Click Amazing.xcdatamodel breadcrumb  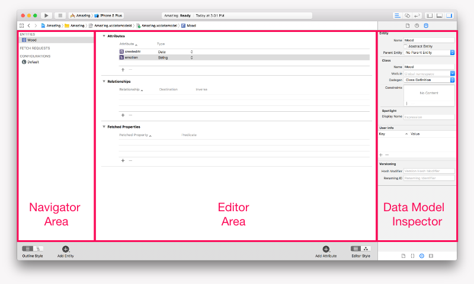(x=156, y=25)
